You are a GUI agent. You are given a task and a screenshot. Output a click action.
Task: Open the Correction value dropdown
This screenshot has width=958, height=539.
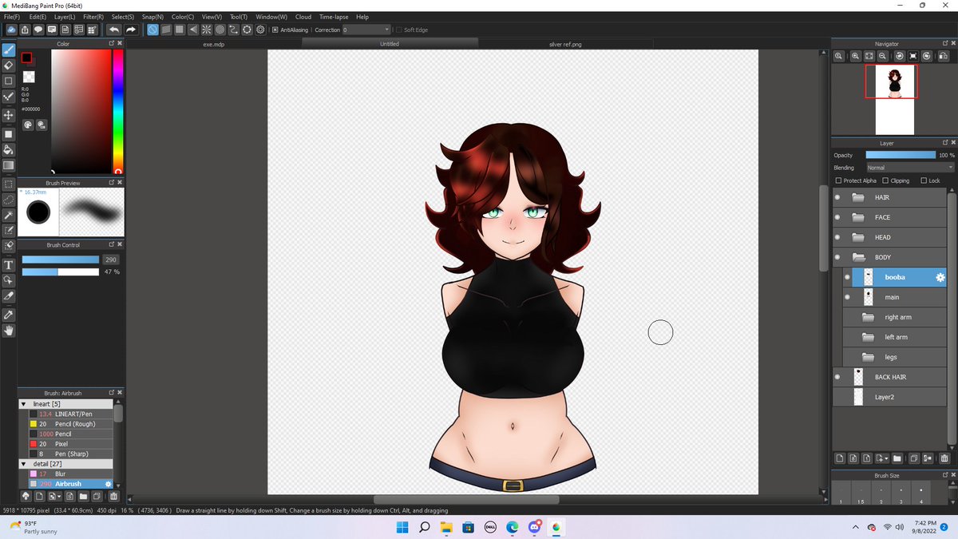[366, 30]
